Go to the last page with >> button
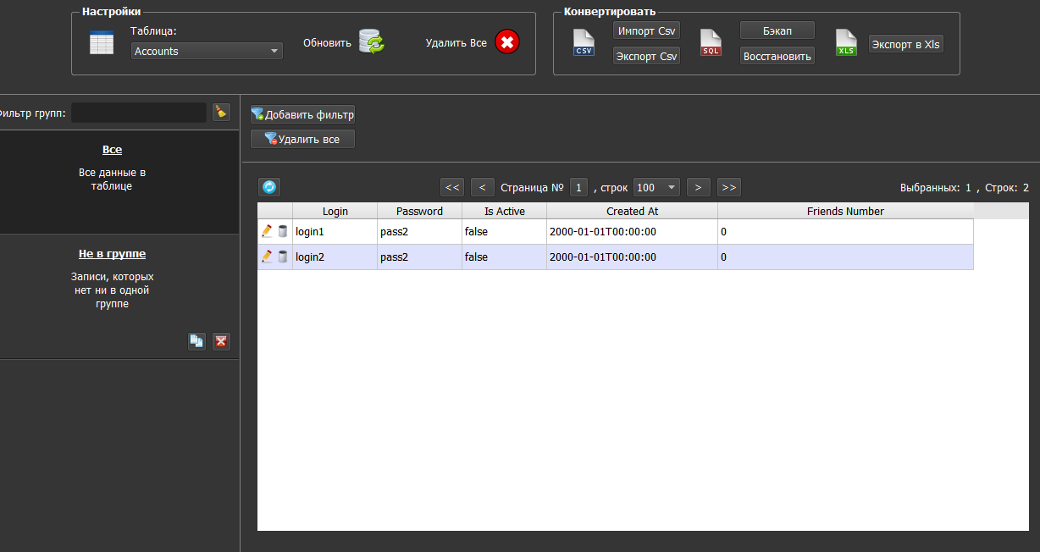The width and height of the screenshot is (1040, 552). coord(728,187)
